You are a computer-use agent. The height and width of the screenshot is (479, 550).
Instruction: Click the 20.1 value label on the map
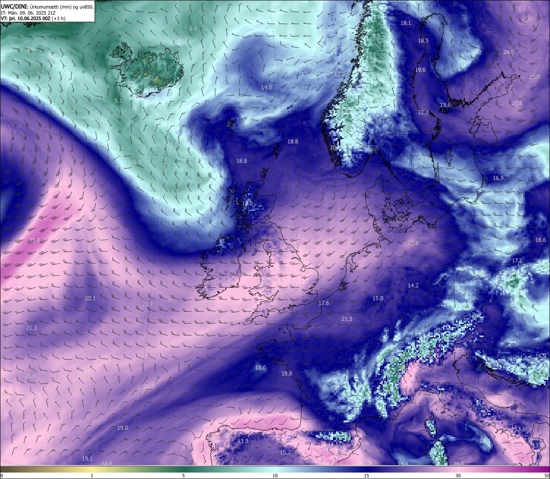point(90,299)
